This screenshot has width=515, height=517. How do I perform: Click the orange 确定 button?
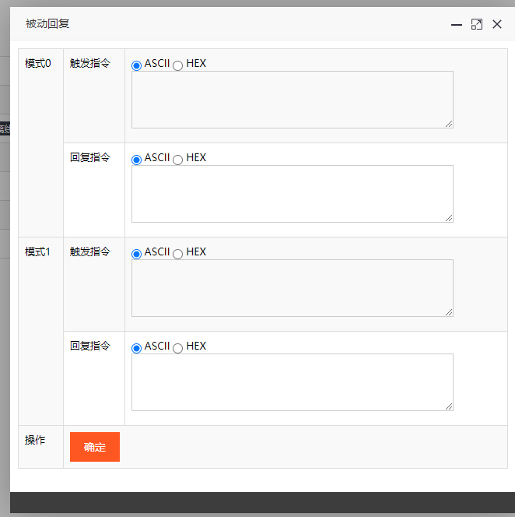click(x=95, y=447)
